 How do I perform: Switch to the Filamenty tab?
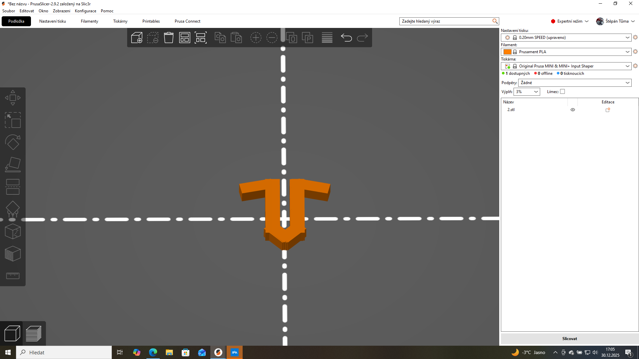tap(90, 21)
